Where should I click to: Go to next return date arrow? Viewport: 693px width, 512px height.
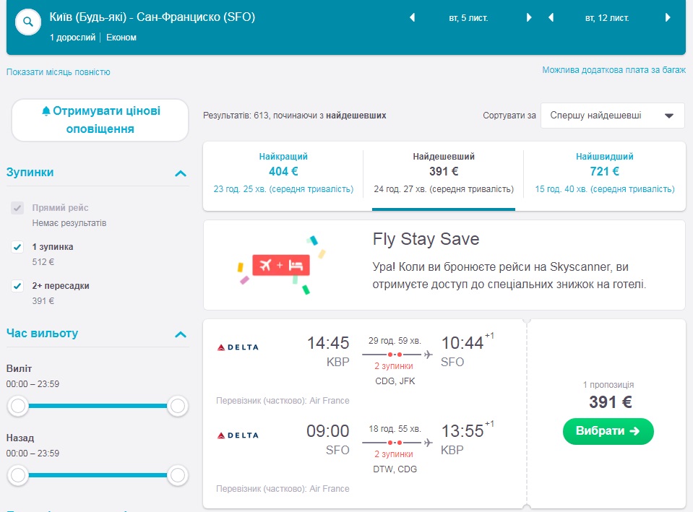tap(669, 18)
